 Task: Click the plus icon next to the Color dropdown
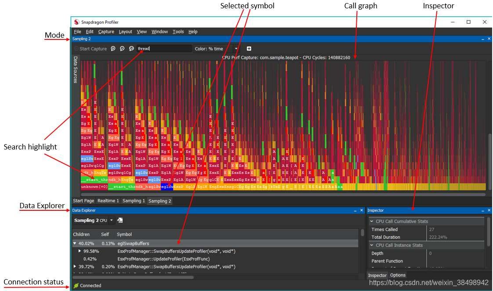[249, 49]
